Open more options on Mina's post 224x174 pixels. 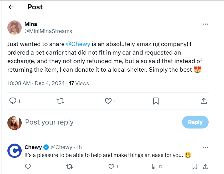point(206,24)
